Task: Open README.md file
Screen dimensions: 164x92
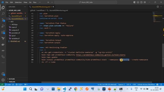Action: 15,41
